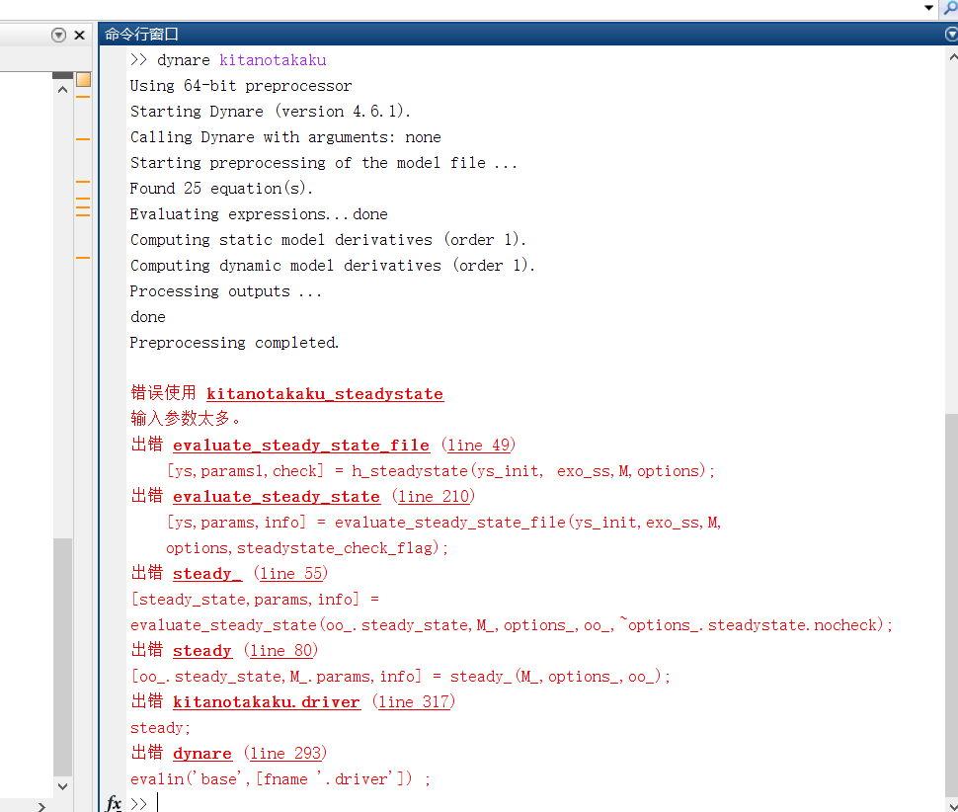
Task: Go to line 49 of evaluate_steady_state_file
Action: click(478, 446)
